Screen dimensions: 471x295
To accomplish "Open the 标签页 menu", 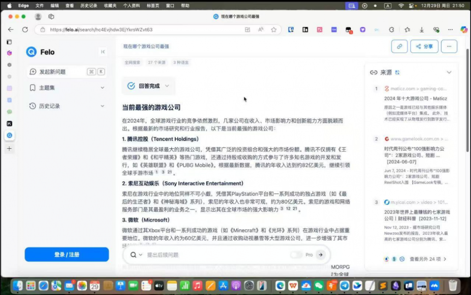I will tap(153, 6).
